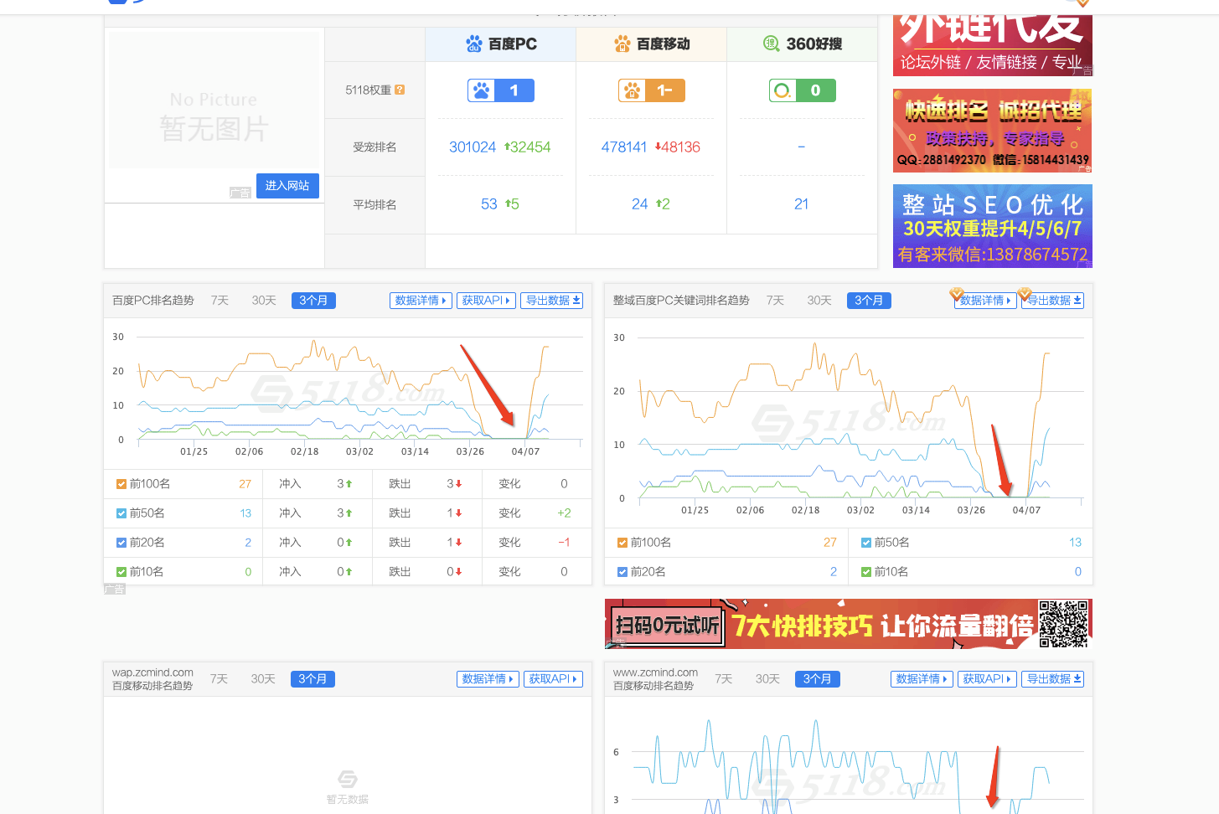Click Baidu PC 受宠排名 value 301024
Screen dimensions: 1219x814
(x=473, y=147)
